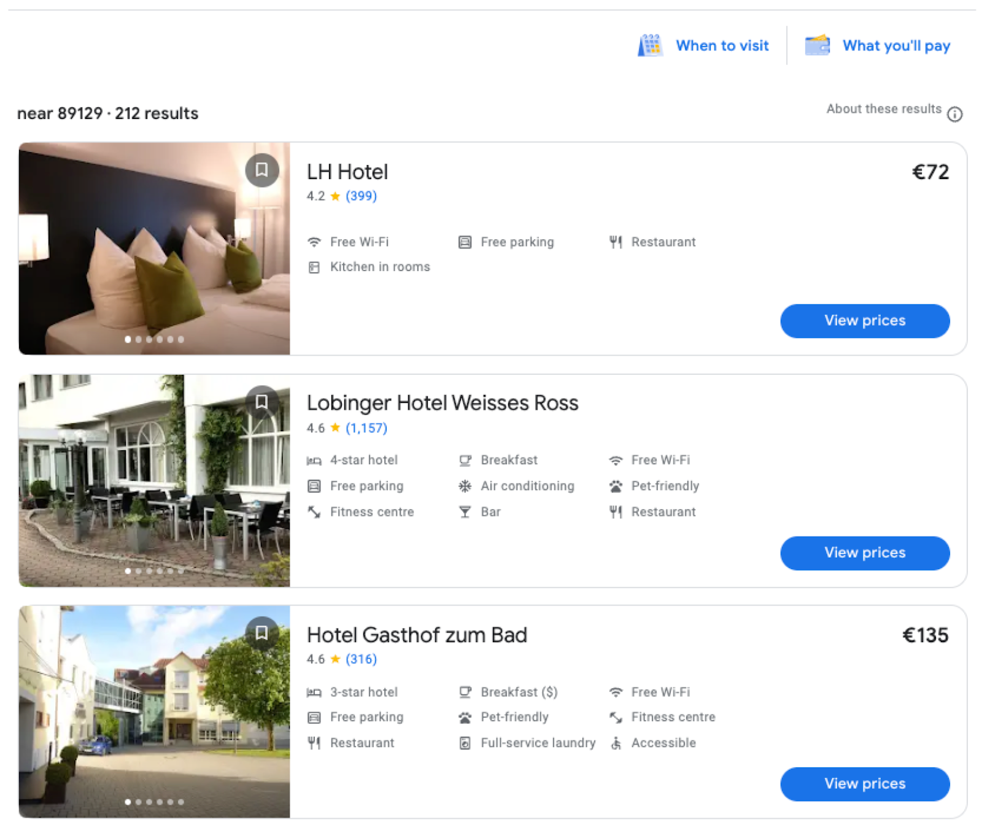Click the Breakfast ($) cup icon
The image size is (982, 825).
point(465,693)
